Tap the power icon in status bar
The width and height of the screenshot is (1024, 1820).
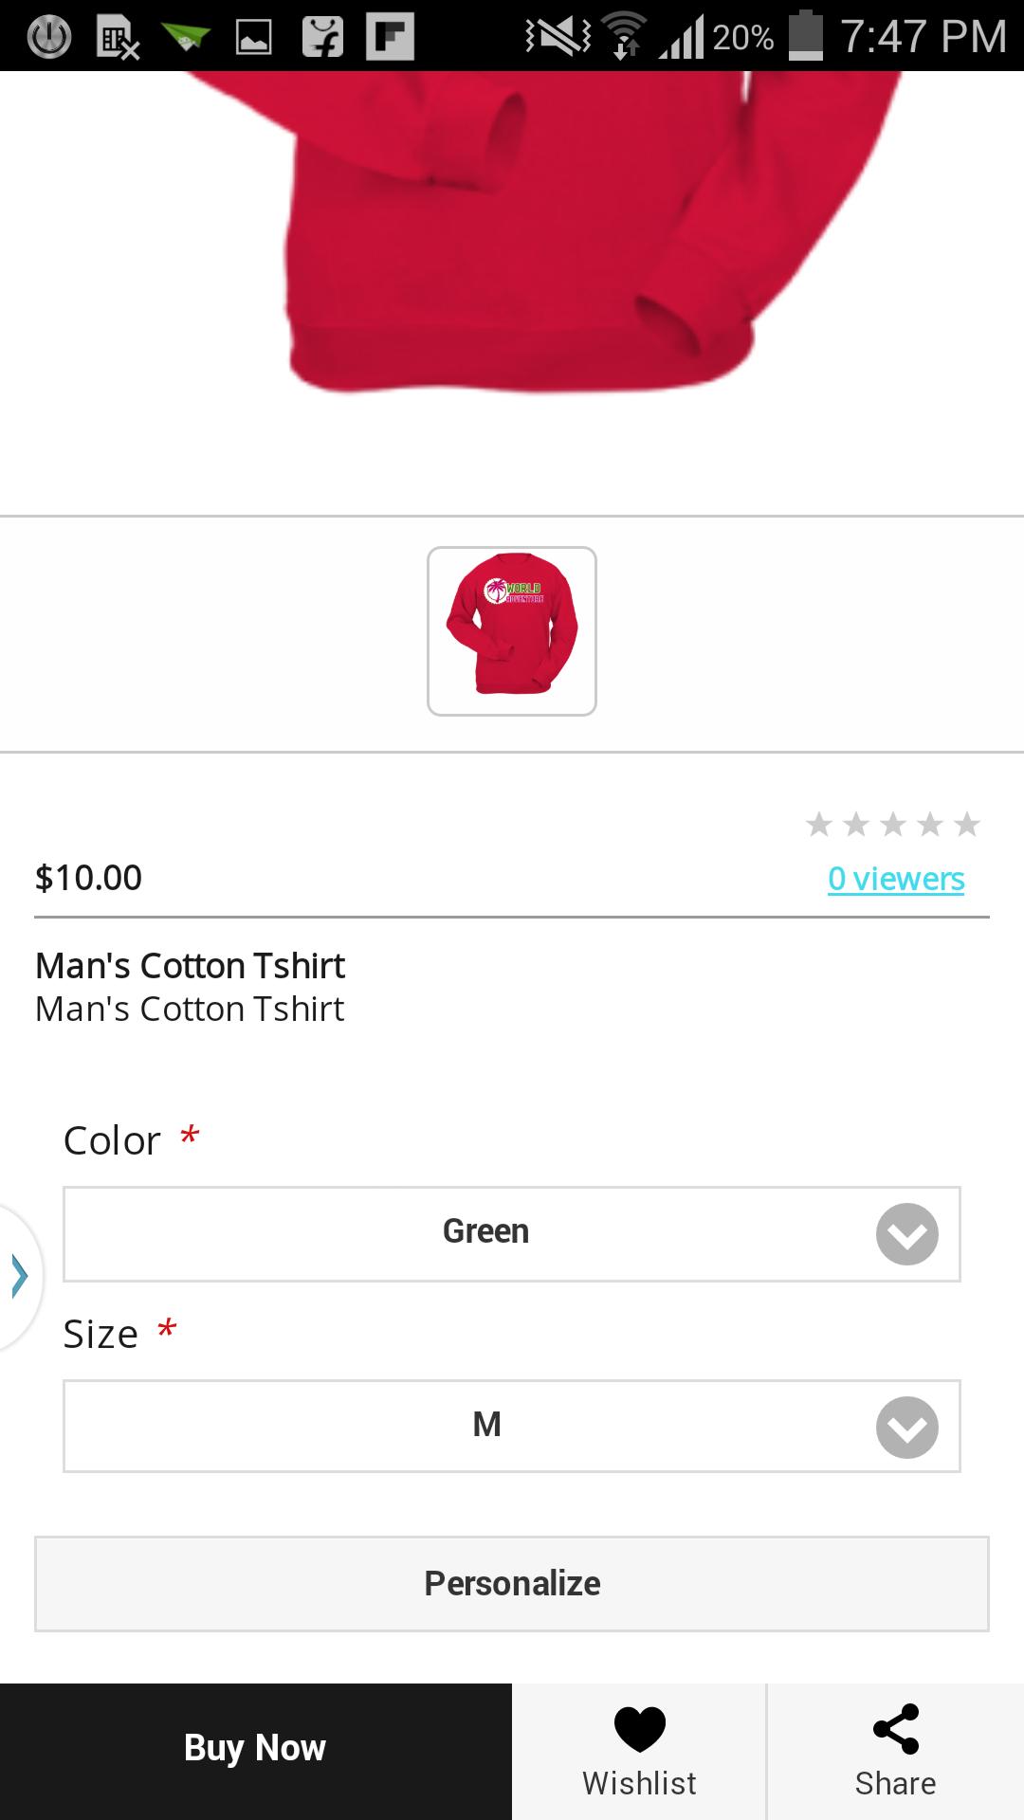(x=48, y=37)
